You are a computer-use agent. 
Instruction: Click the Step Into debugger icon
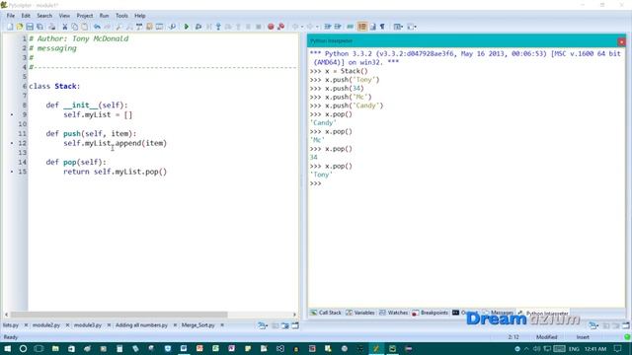pyautogui.click(x=218, y=27)
